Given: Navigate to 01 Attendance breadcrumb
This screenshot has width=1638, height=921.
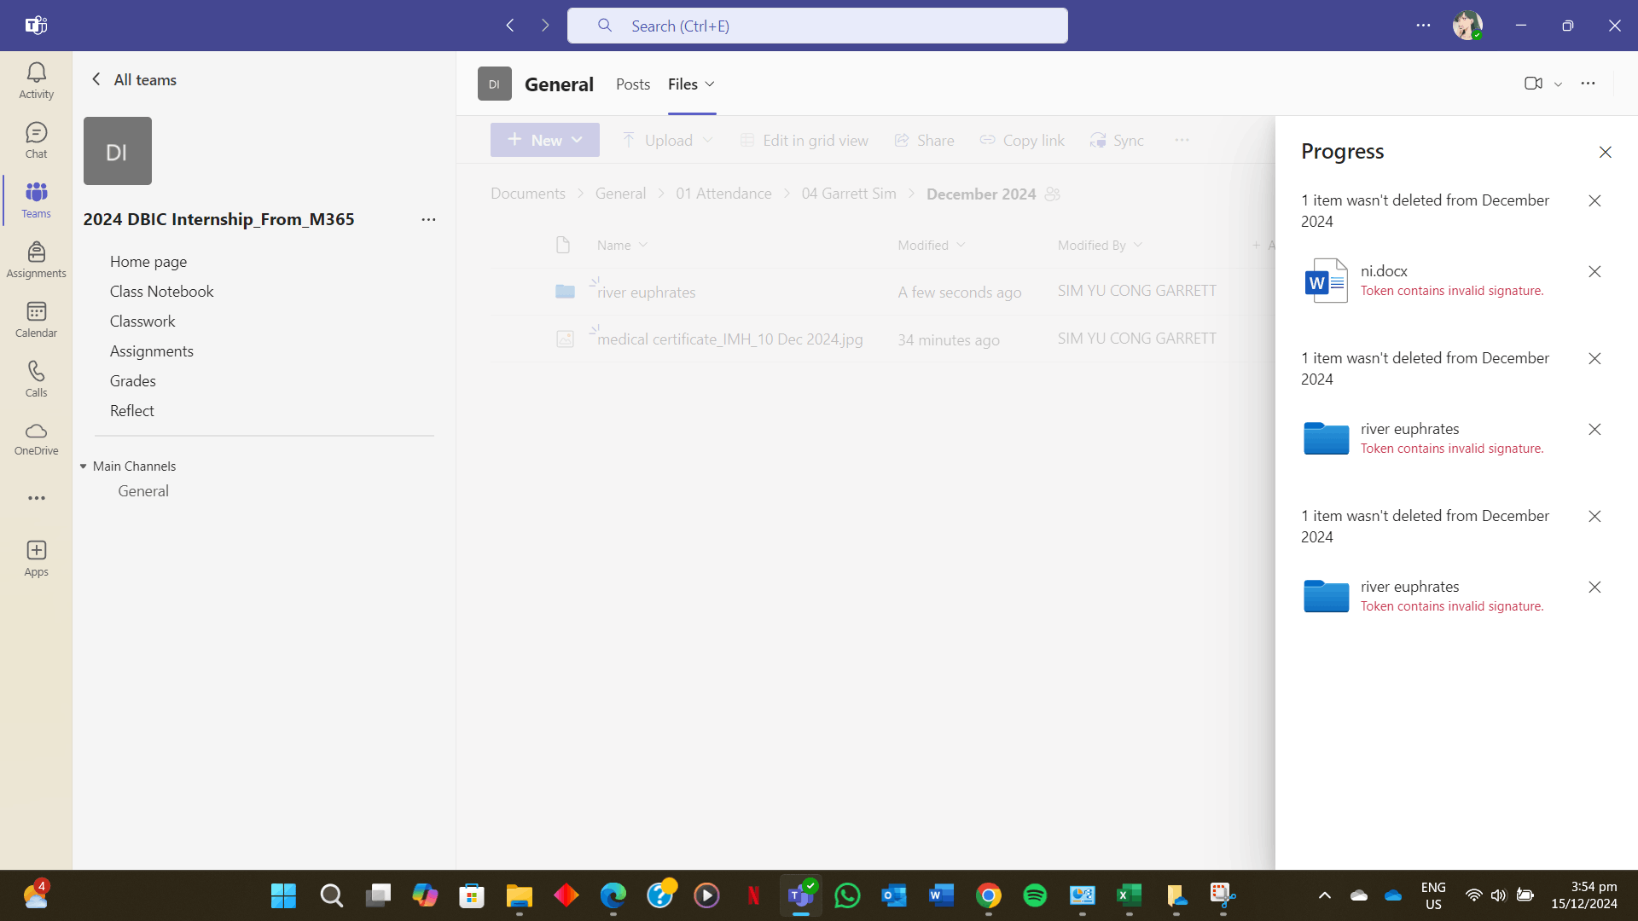Looking at the screenshot, I should pos(723,194).
